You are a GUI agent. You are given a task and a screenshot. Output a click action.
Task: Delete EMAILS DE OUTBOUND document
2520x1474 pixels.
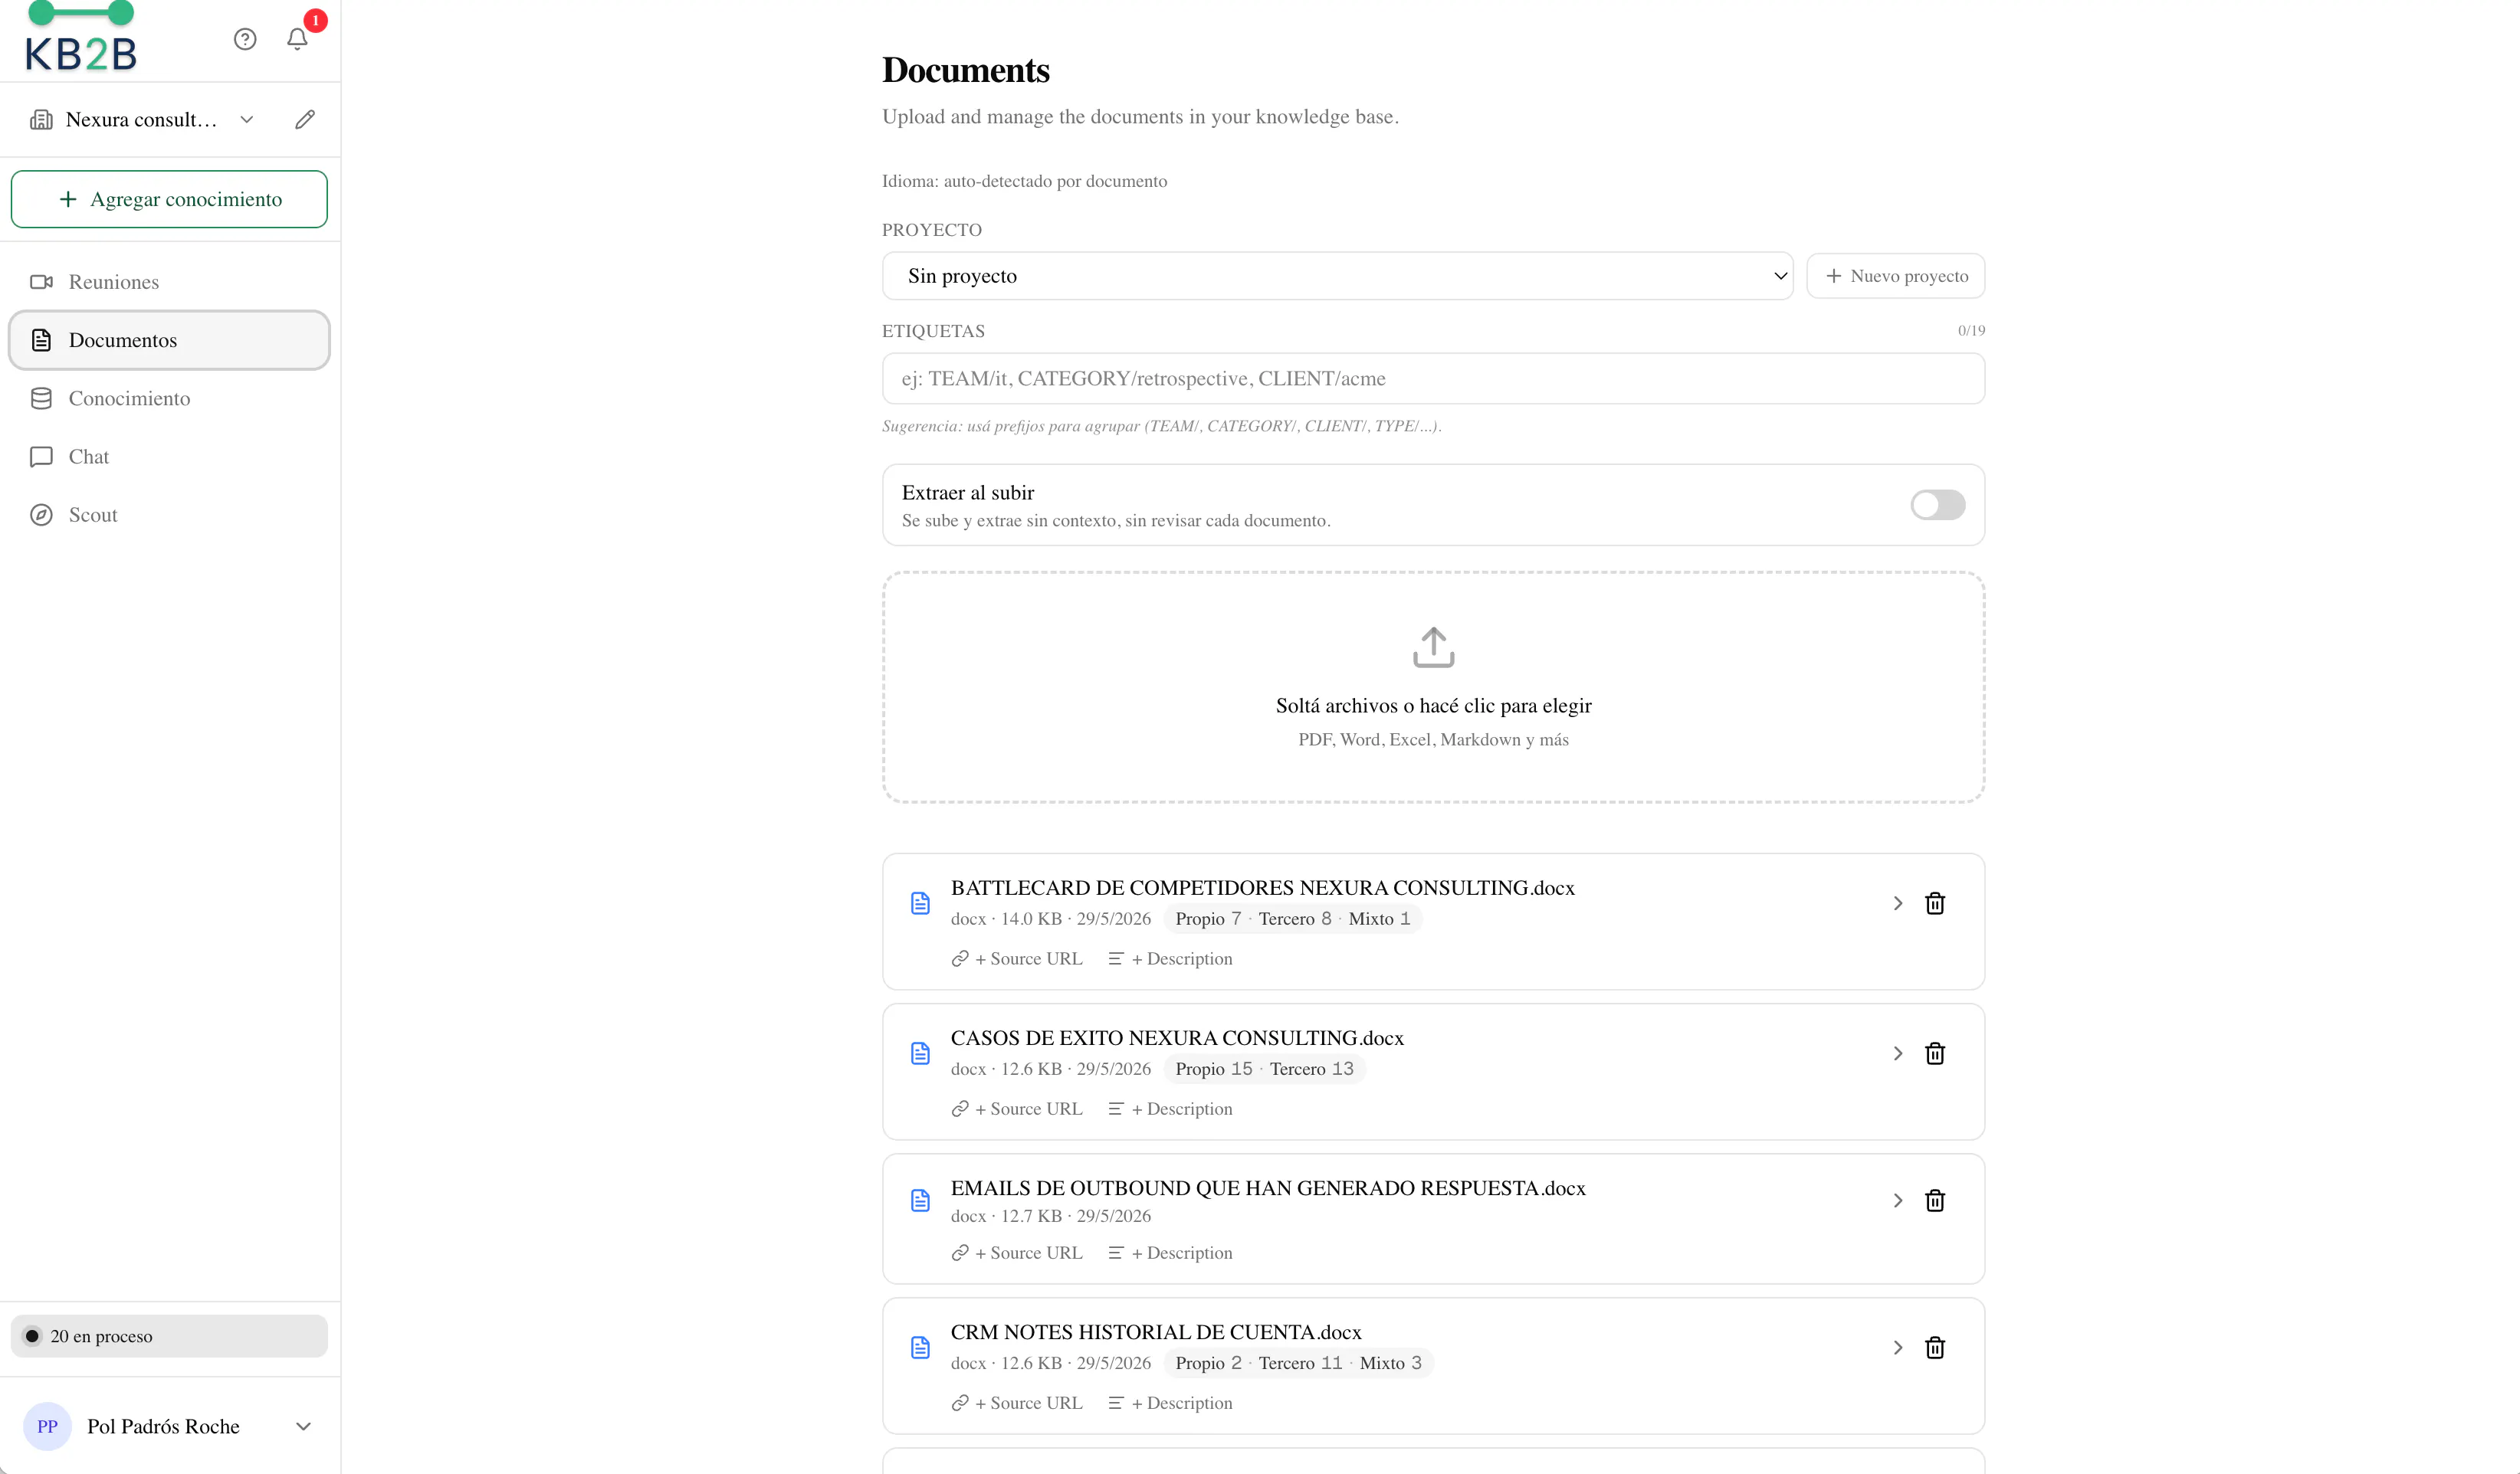1935,1200
